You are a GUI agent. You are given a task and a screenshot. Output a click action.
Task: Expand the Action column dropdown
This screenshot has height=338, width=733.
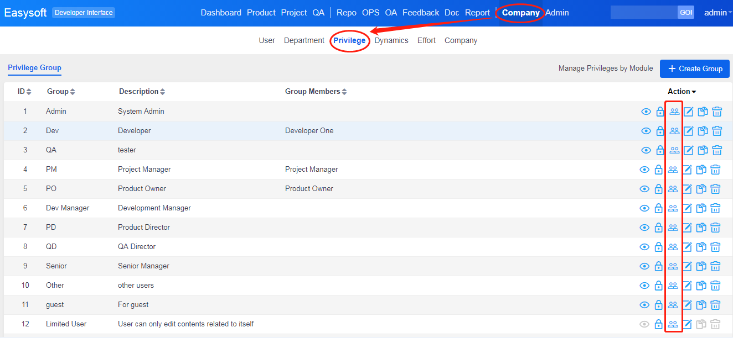point(682,92)
